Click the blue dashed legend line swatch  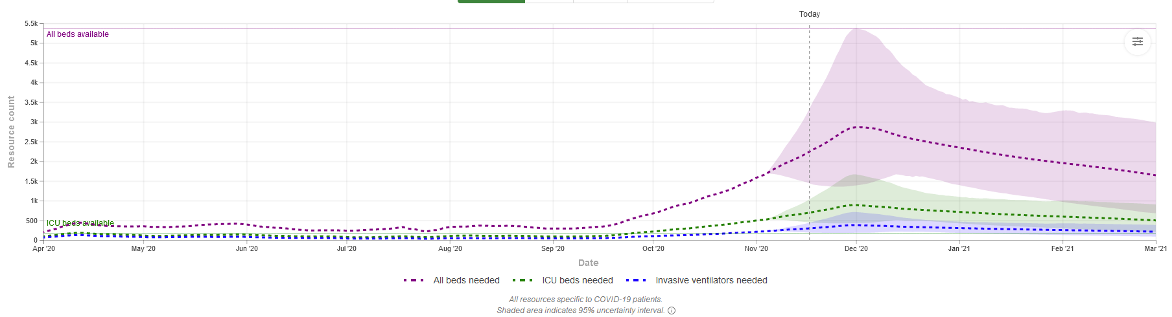coord(636,280)
